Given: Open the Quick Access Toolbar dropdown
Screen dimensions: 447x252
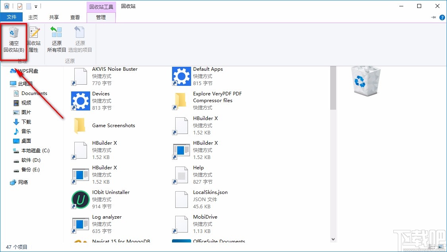Looking at the screenshot, I should coord(36,6).
